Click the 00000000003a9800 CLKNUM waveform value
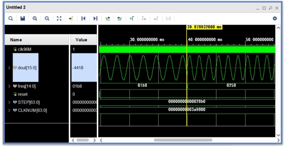Screen dimensions: 284x146 tap(187, 110)
